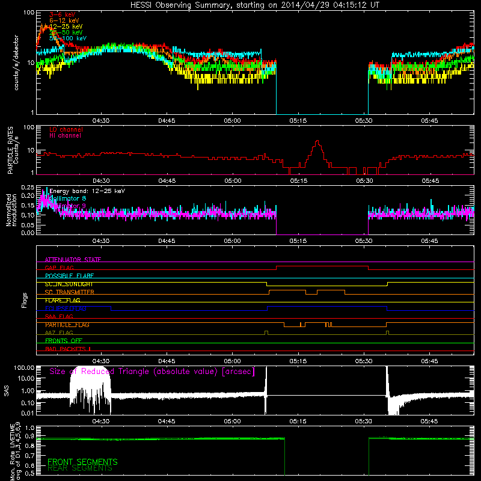Click the 04:30 tick label under count rates
This screenshot has height=481, width=481.
click(101, 121)
